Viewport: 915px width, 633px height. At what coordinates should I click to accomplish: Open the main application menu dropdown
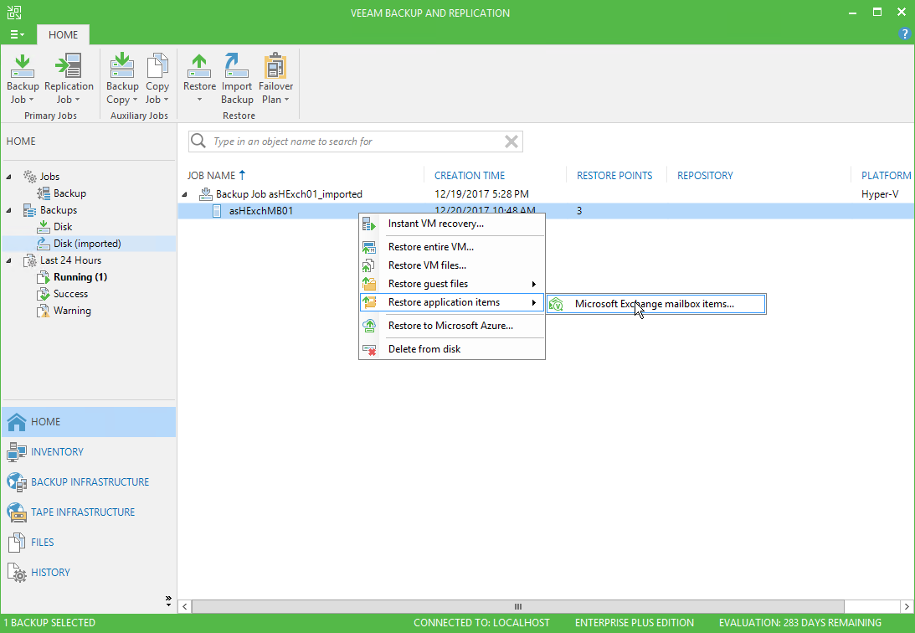click(17, 34)
